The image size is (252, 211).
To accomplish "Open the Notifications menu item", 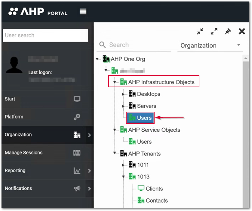I will coord(43,188).
